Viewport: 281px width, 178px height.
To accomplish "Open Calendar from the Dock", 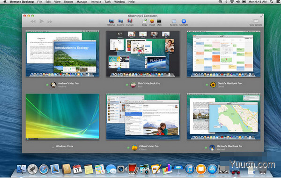I will pyautogui.click(x=77, y=170).
